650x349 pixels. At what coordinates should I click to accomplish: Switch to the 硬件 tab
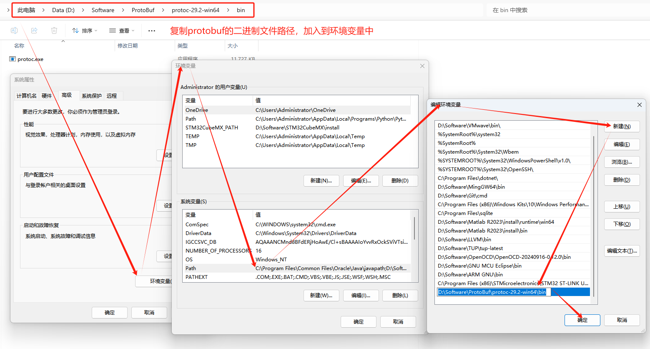47,96
